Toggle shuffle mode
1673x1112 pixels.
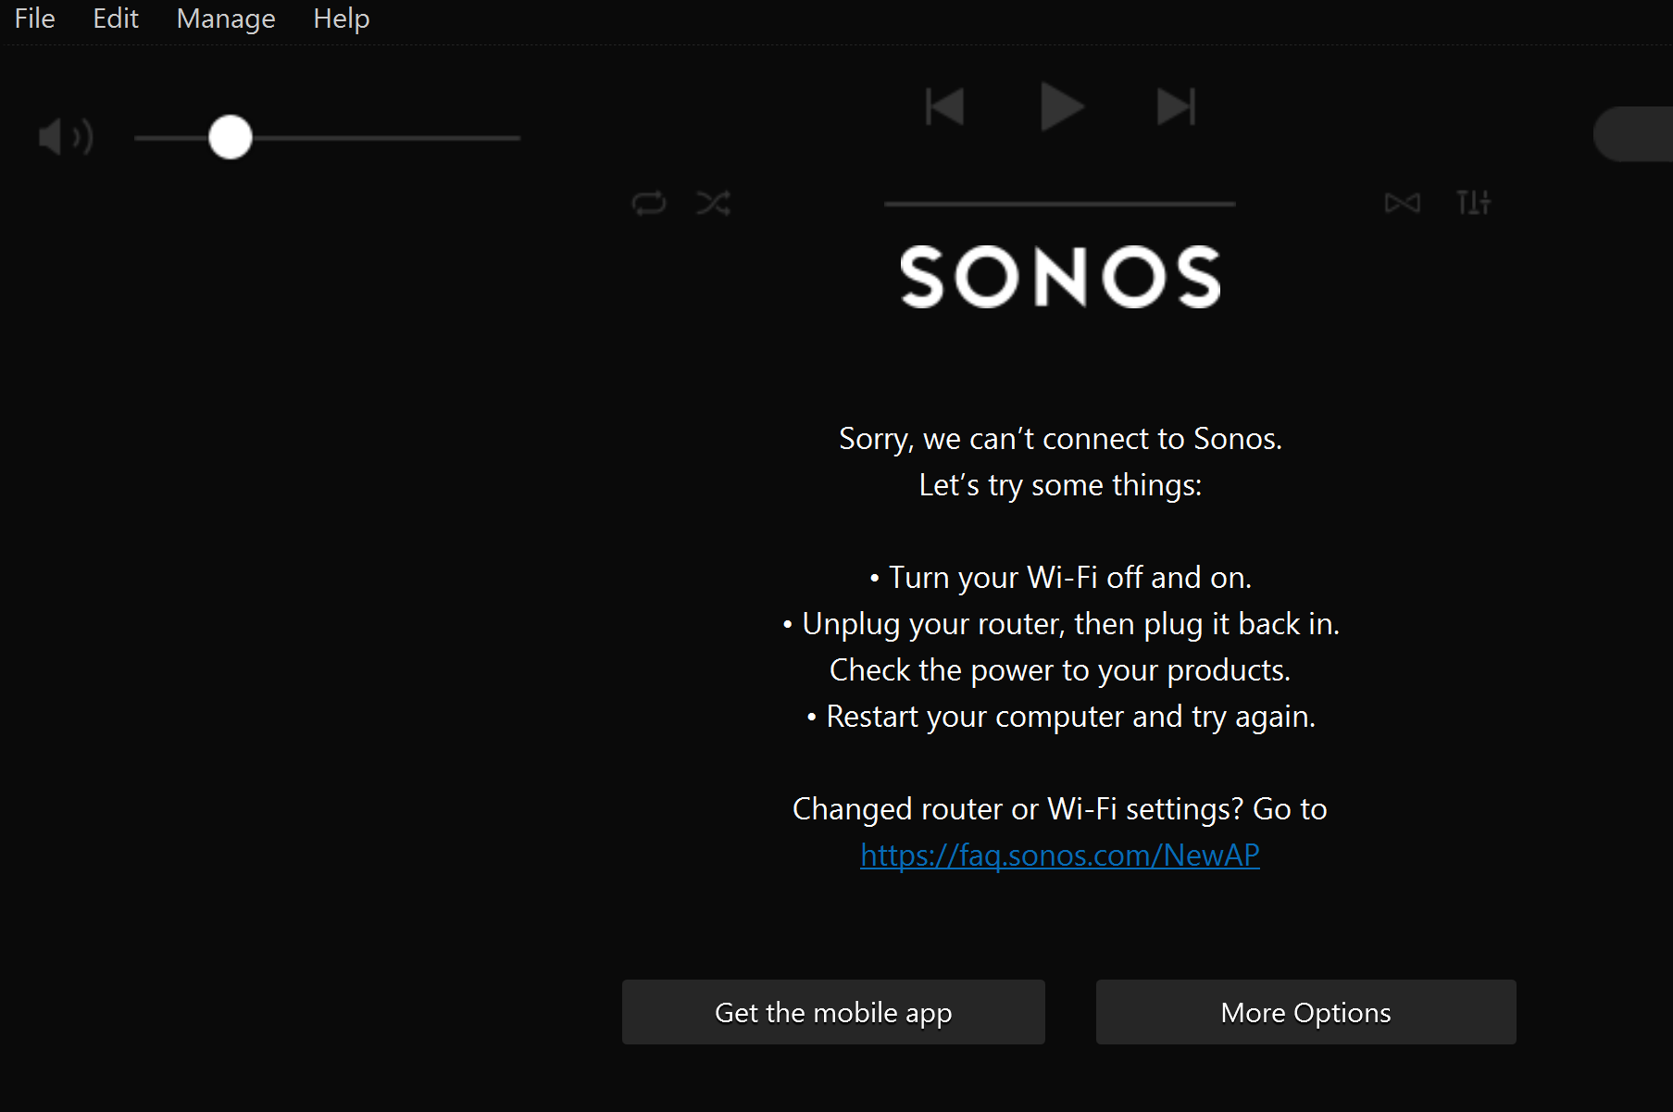(x=713, y=203)
